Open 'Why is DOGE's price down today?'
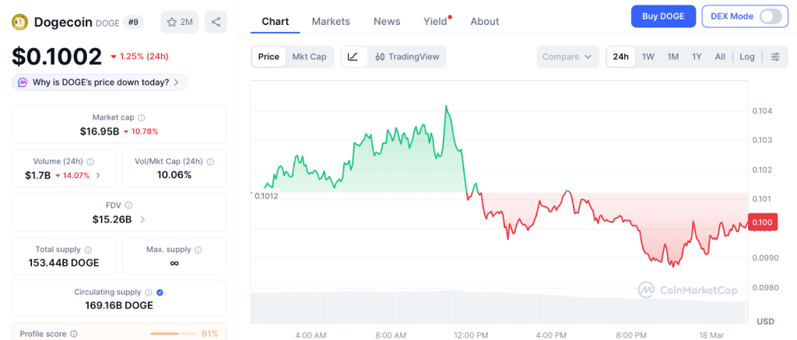 [x=100, y=82]
